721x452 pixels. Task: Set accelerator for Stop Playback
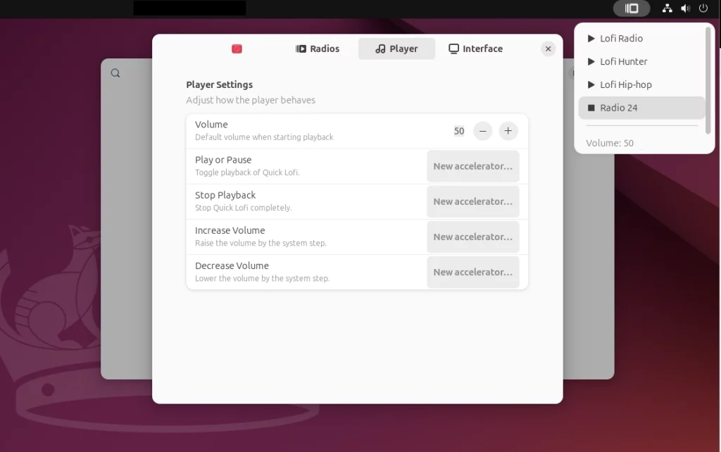[472, 201]
